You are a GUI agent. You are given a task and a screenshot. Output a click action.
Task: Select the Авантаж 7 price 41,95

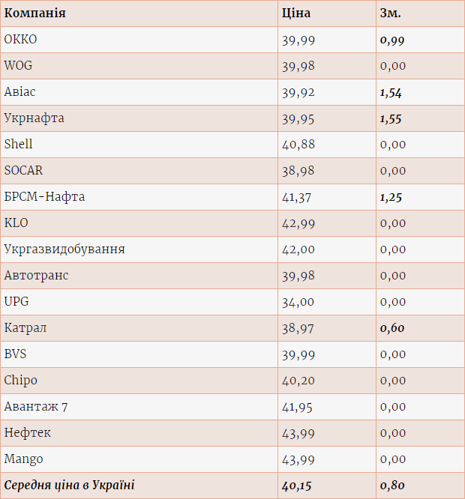click(x=298, y=407)
